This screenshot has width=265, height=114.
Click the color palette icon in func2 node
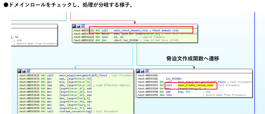tap(19, 71)
